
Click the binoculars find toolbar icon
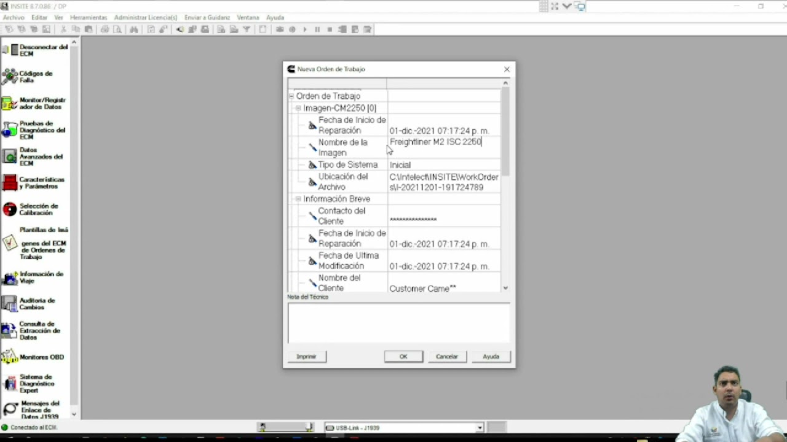[133, 29]
